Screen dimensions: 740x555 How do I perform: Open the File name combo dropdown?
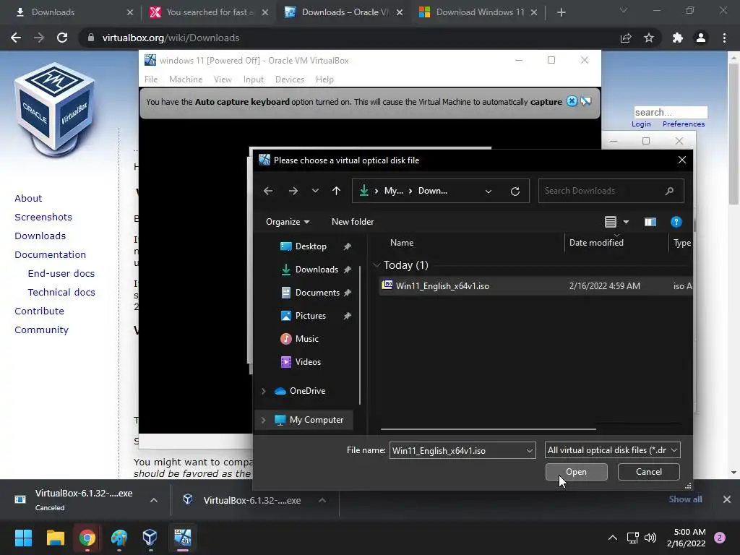pos(530,451)
